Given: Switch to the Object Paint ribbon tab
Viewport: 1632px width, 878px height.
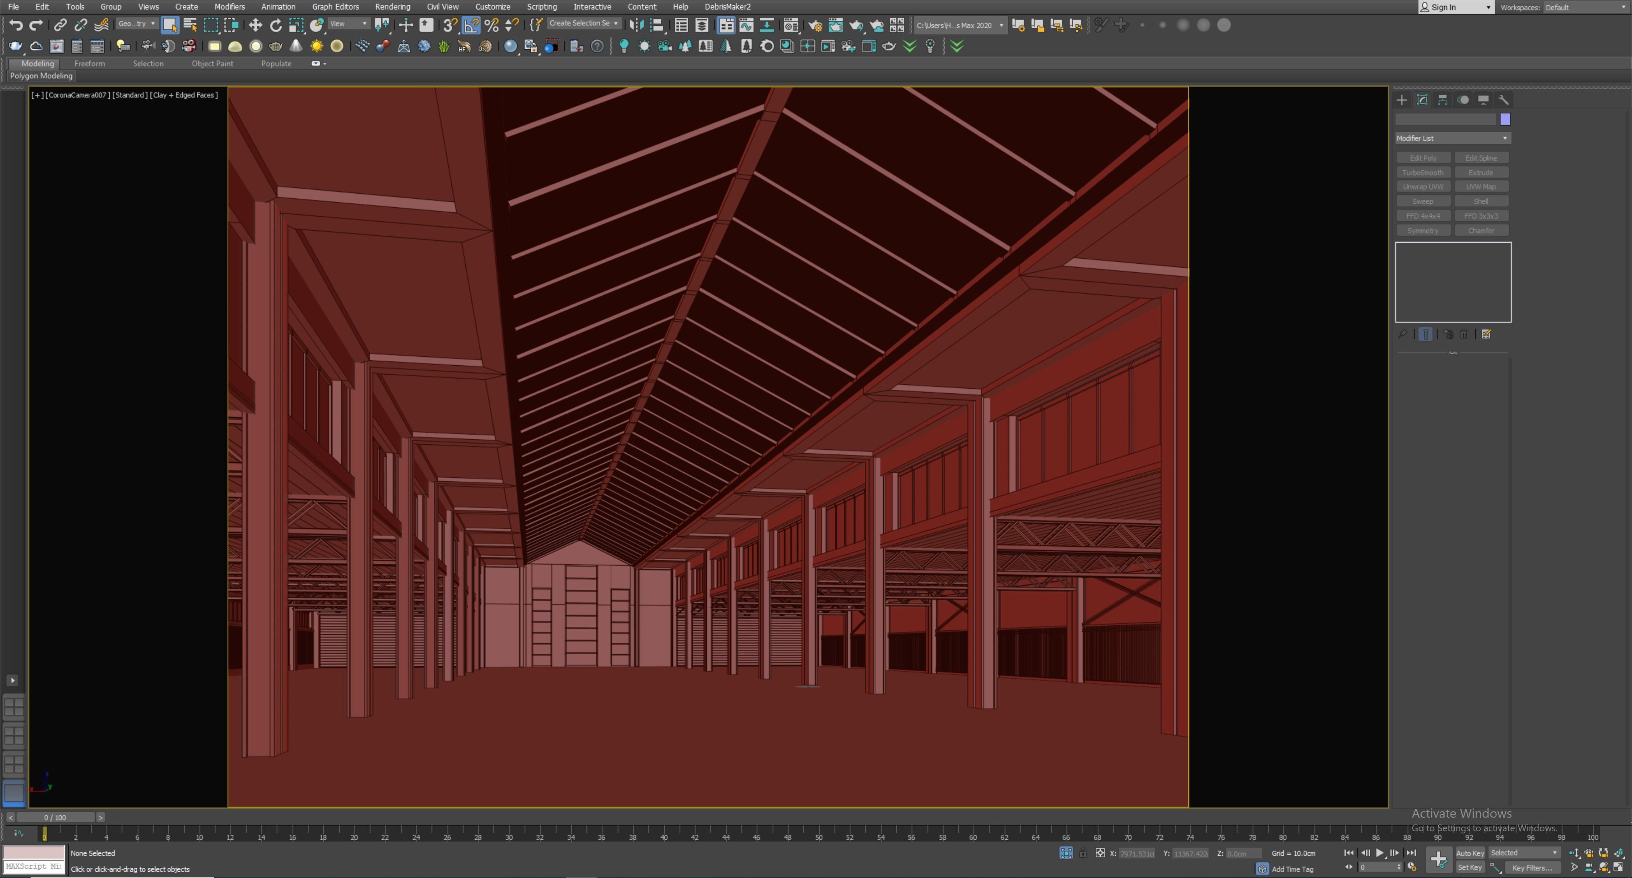Looking at the screenshot, I should 212,64.
